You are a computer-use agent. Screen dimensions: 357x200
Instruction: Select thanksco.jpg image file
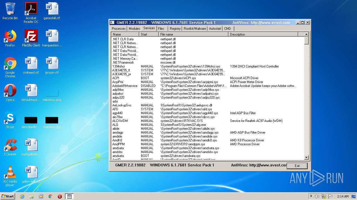tap(52, 122)
